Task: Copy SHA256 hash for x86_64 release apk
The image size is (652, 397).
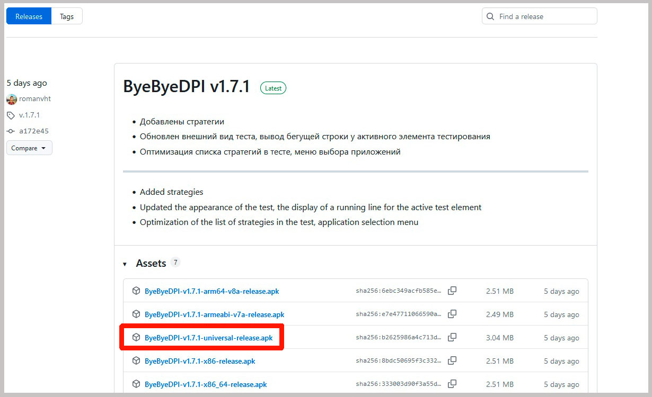Action: 452,384
